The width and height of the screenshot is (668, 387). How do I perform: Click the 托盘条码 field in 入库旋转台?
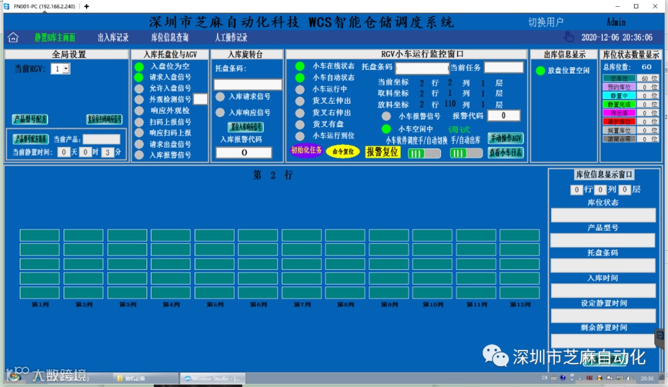[247, 84]
